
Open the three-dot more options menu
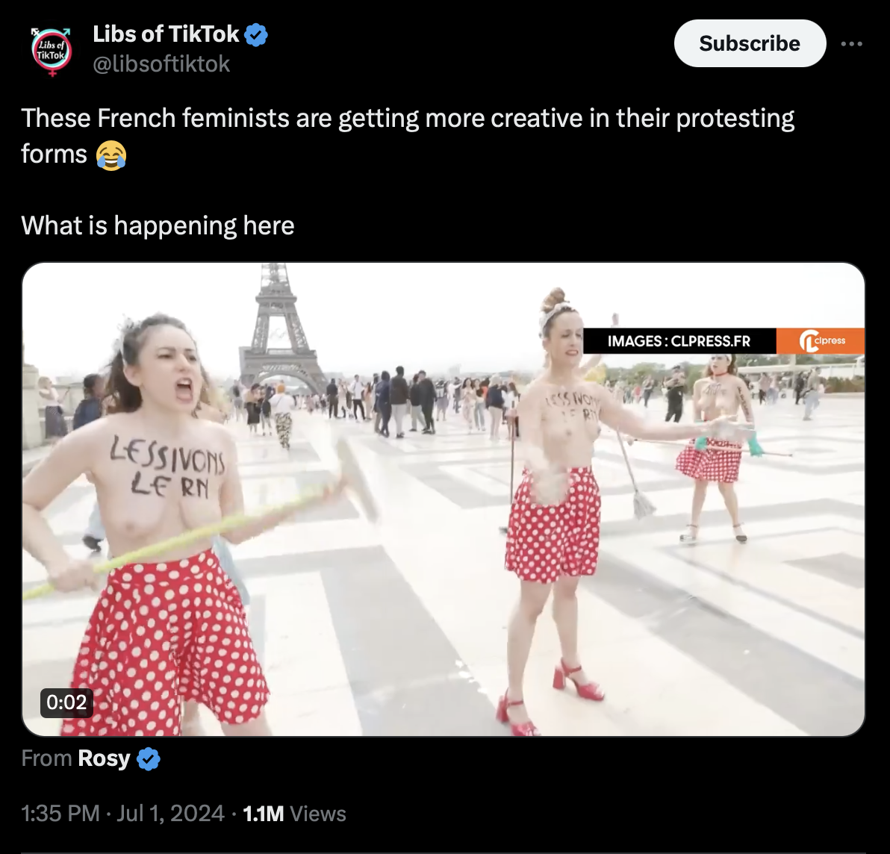tap(851, 44)
